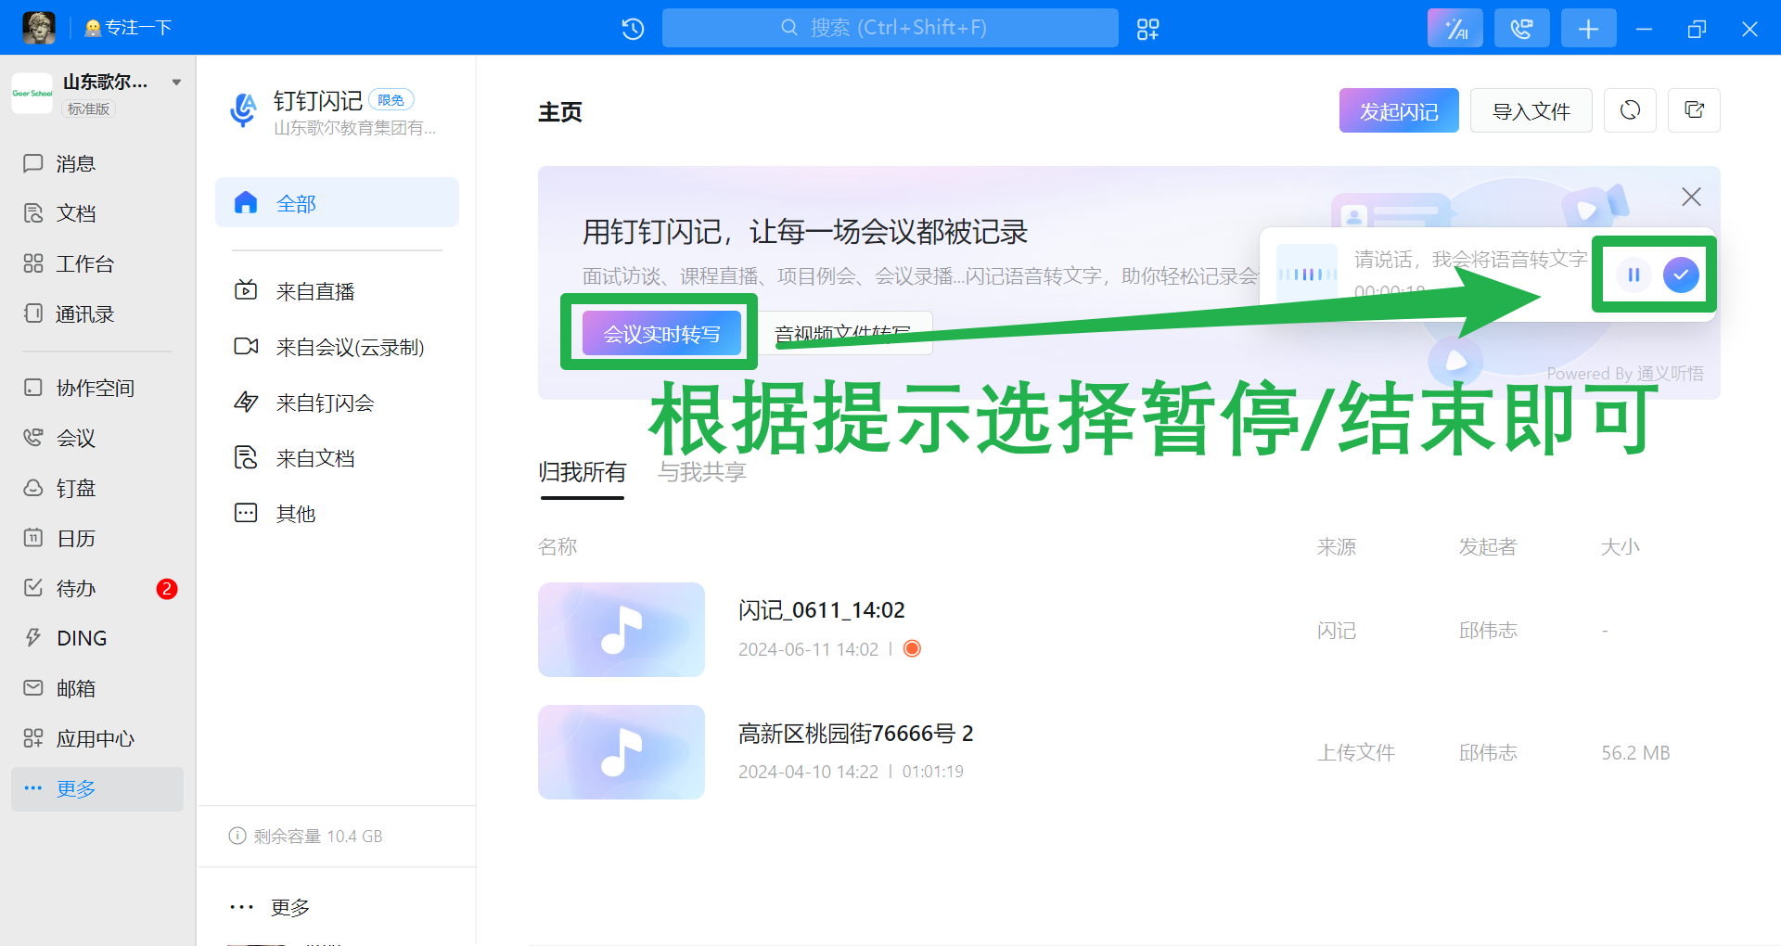Viewport: 1781px width, 946px height.
Task: Click the 山东歌尔 organization logo
Action: tap(32, 94)
